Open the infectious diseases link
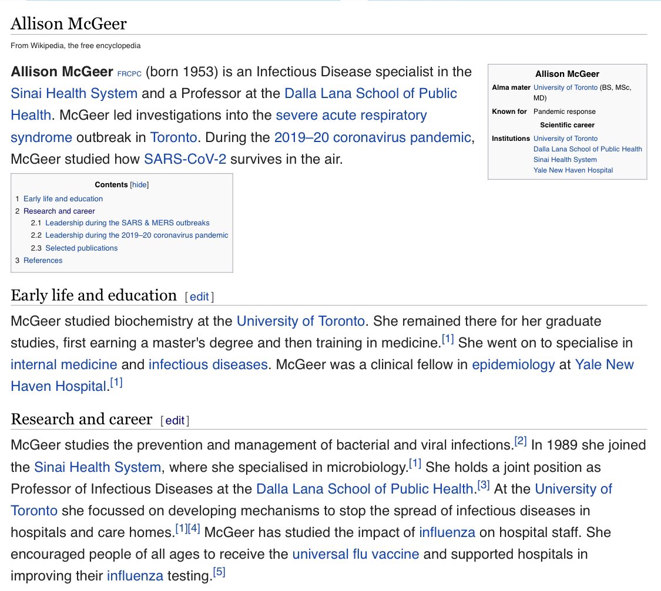The width and height of the screenshot is (661, 591). tap(208, 364)
